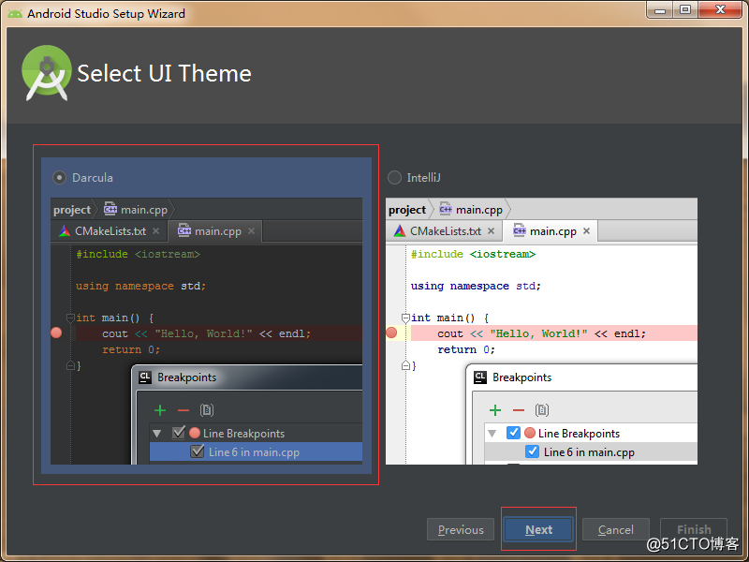This screenshot has height=562, width=749.
Task: Toggle Line 6 in main.cpp checkbox, Darcula
Action: 198,451
